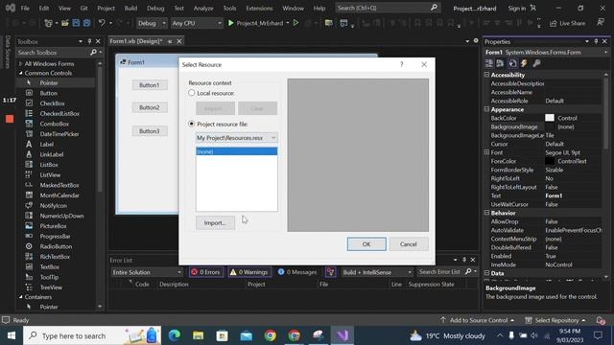This screenshot has height=345, width=614.
Task: Open the Extensions menu
Action: [x=259, y=8]
